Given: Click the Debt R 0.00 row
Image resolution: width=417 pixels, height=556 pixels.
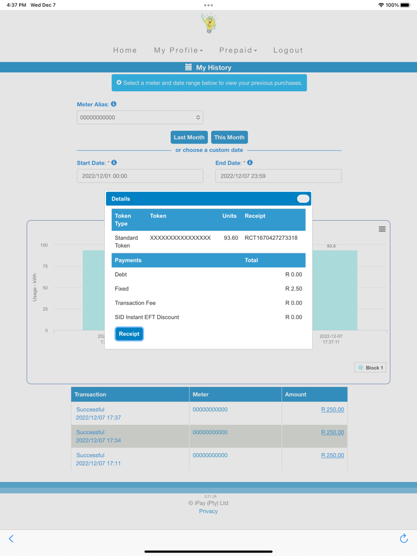Looking at the screenshot, I should (208, 274).
